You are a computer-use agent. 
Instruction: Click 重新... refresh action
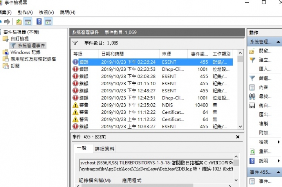265,151
